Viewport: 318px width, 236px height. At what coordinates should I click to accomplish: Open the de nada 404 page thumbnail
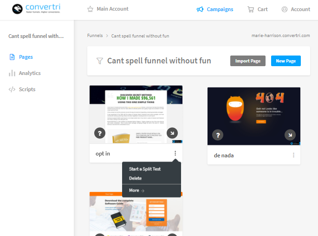point(253,111)
